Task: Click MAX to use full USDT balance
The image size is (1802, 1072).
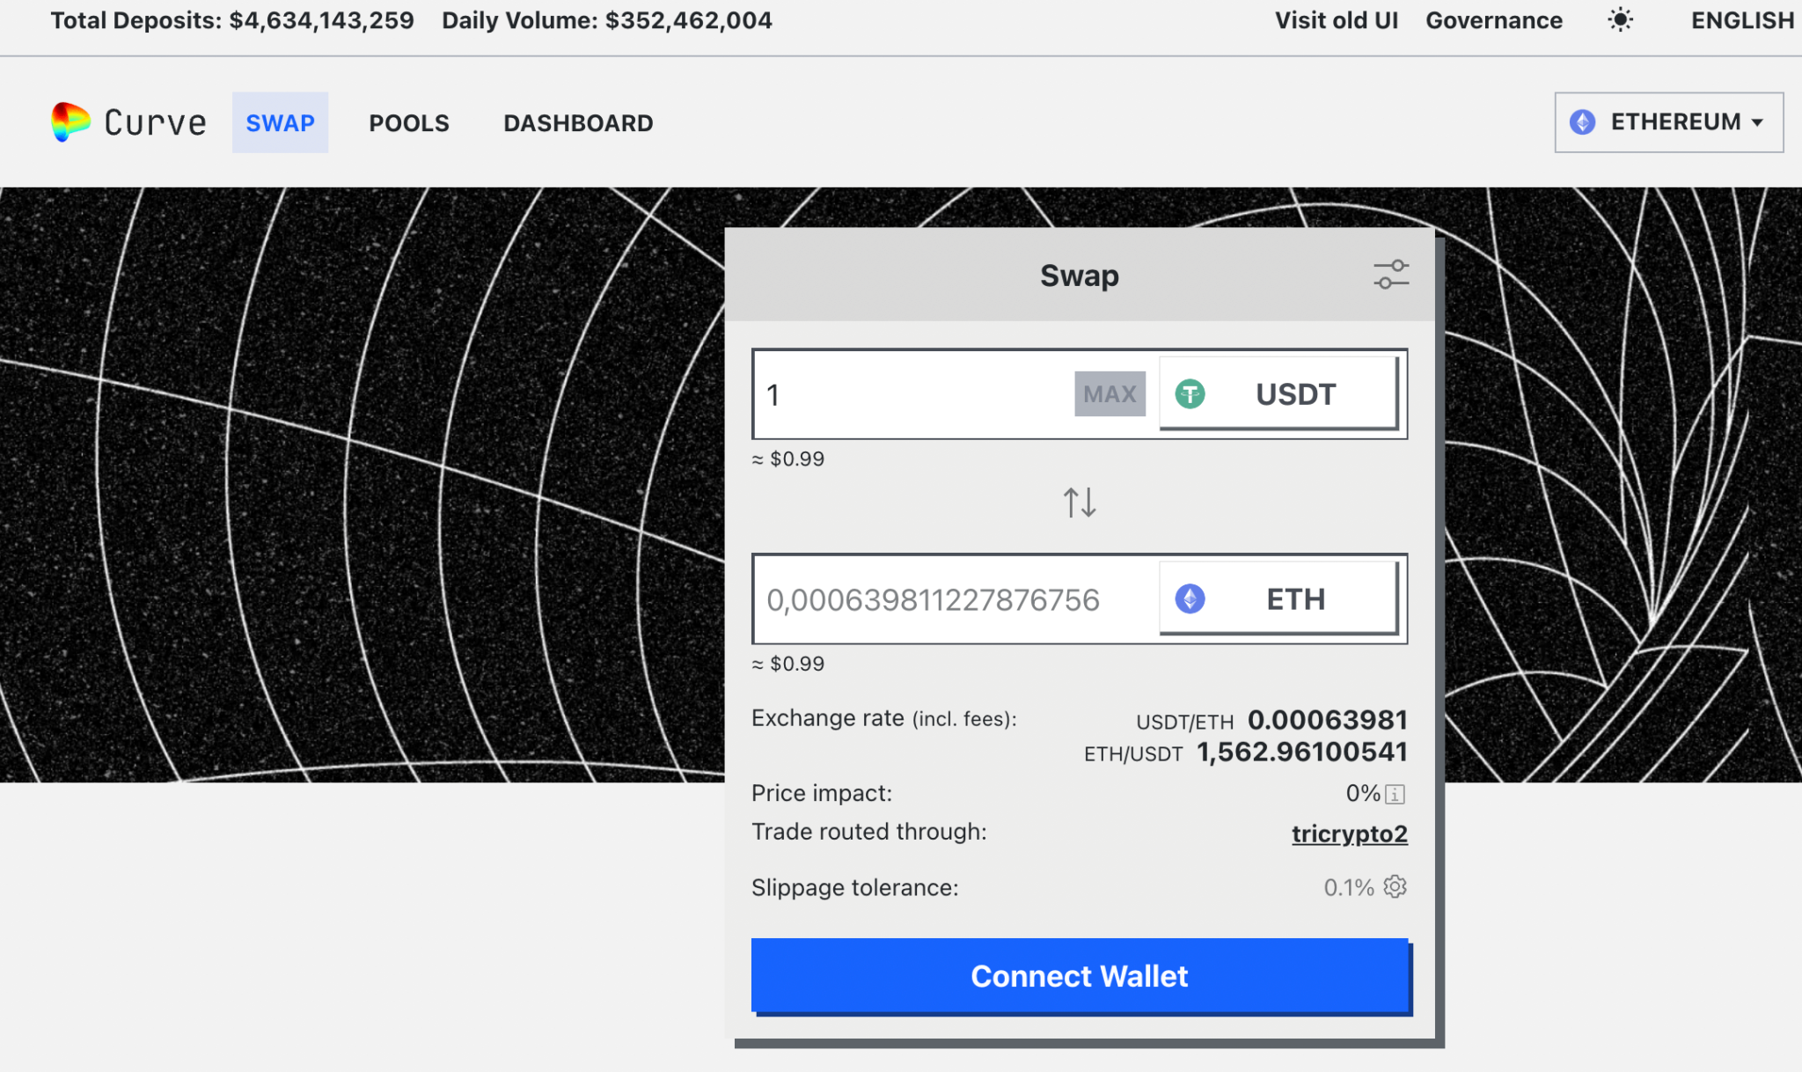Action: click(1110, 393)
